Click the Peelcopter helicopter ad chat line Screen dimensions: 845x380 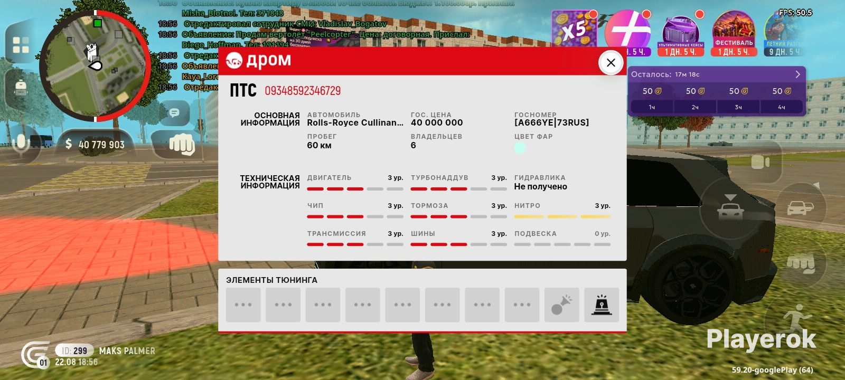pyautogui.click(x=326, y=34)
